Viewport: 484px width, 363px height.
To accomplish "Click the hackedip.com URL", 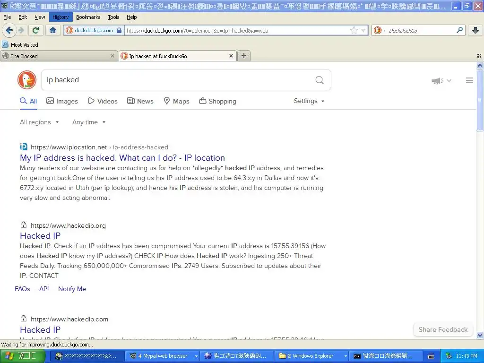I will point(69,319).
